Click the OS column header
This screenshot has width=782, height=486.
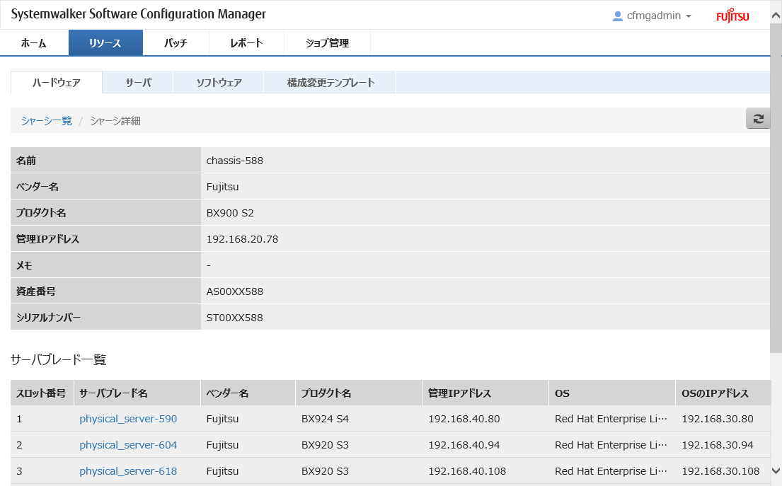point(612,393)
